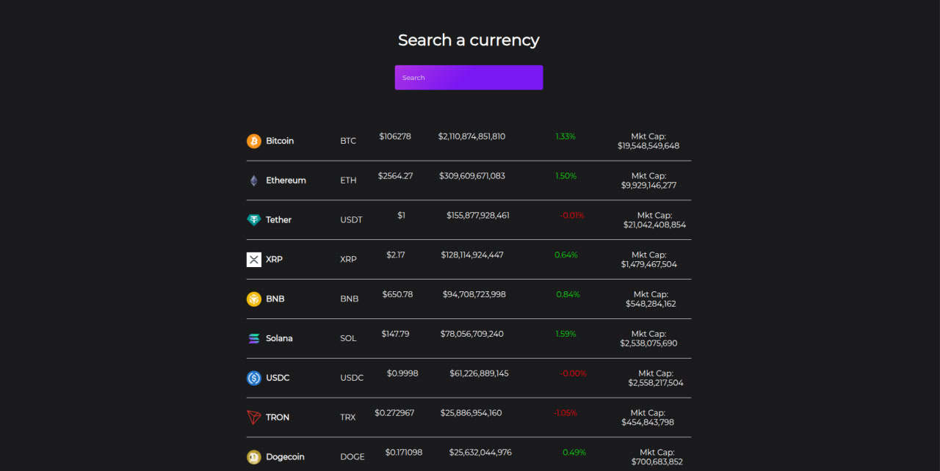This screenshot has width=940, height=471.
Task: Click XRP 0.64% change value
Action: (566, 255)
